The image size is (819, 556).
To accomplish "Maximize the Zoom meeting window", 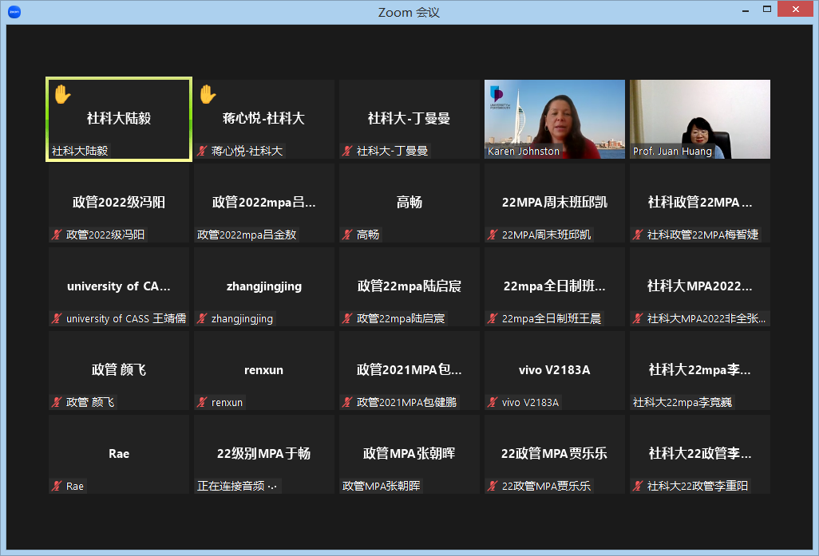I will (767, 10).
